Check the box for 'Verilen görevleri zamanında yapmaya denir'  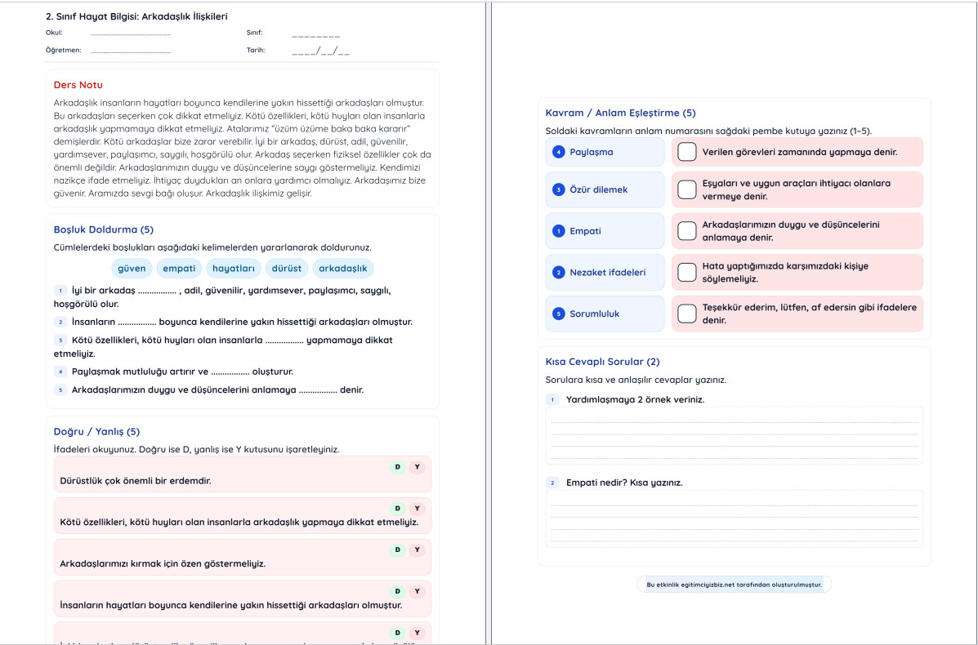click(687, 152)
